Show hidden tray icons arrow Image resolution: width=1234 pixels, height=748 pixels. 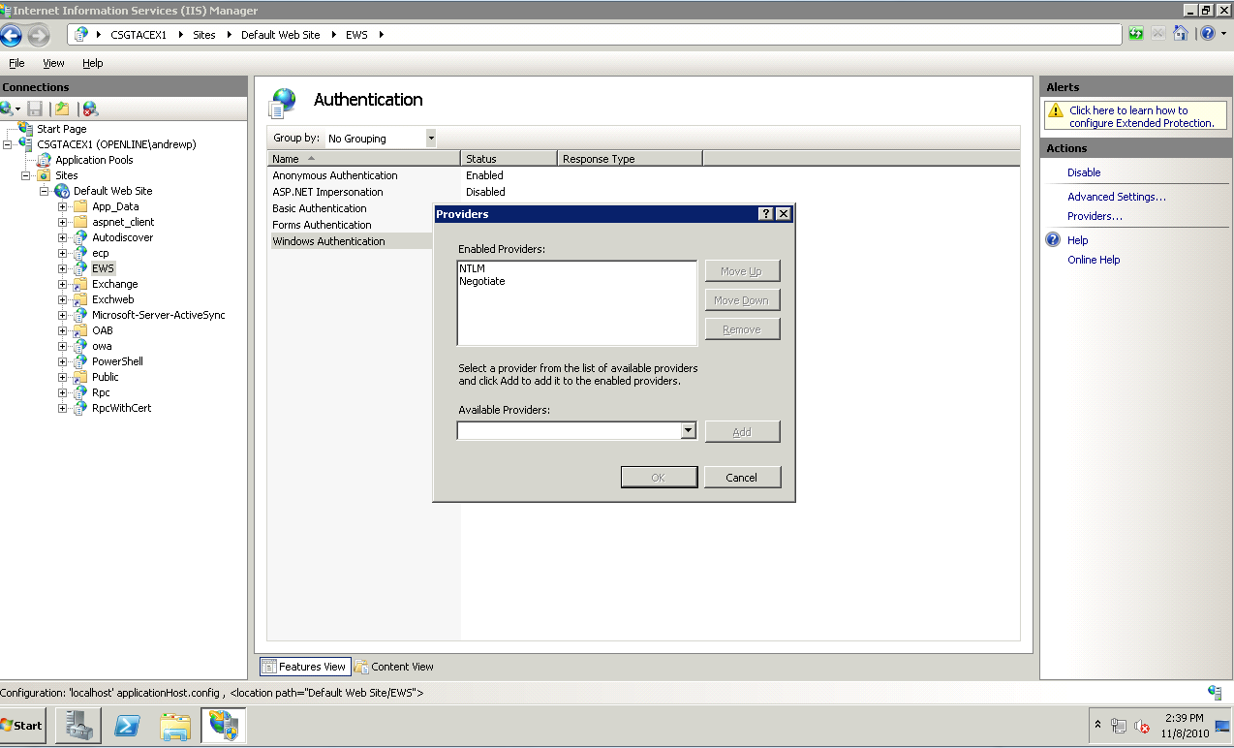coord(1097,725)
